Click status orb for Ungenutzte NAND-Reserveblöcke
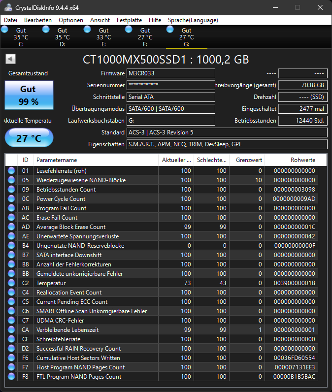 pyautogui.click(x=11, y=246)
